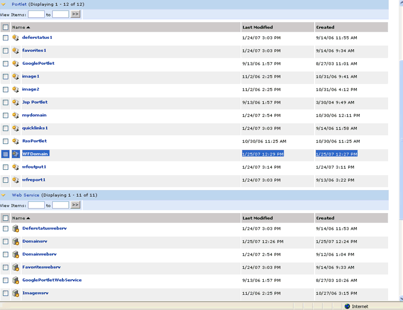Check the box for favorites1 portlet
The width and height of the screenshot is (403, 310).
(6, 50)
